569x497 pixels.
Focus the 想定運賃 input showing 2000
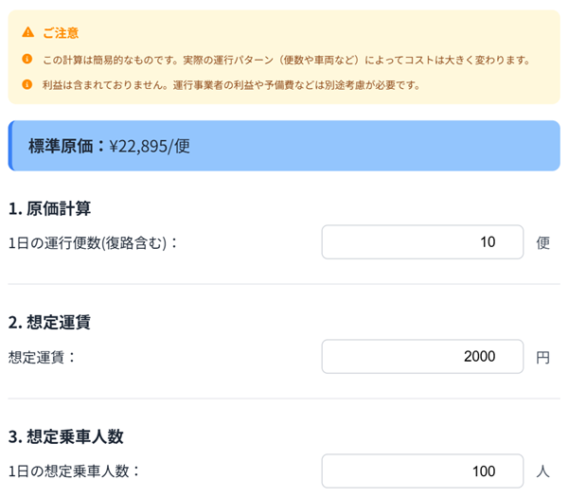point(422,357)
